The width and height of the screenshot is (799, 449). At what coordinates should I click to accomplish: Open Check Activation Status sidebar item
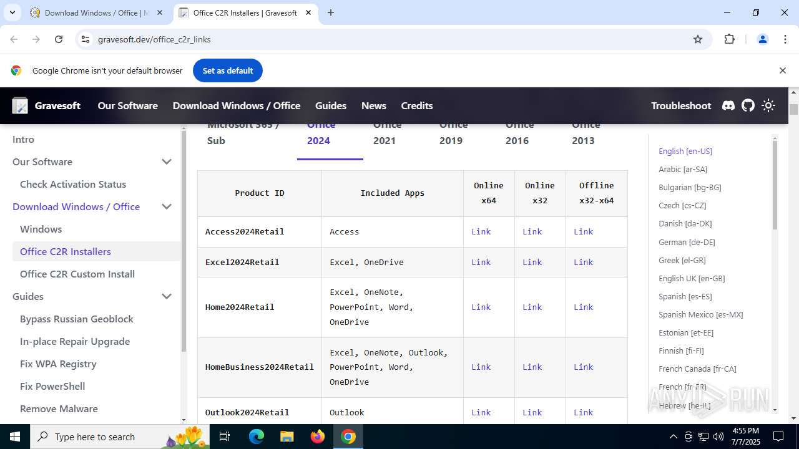(x=73, y=184)
